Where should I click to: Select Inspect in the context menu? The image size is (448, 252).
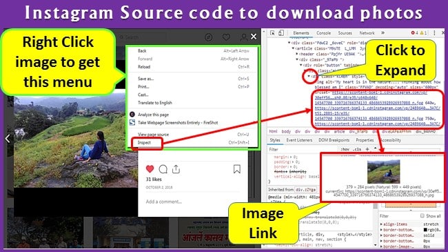click(x=193, y=142)
